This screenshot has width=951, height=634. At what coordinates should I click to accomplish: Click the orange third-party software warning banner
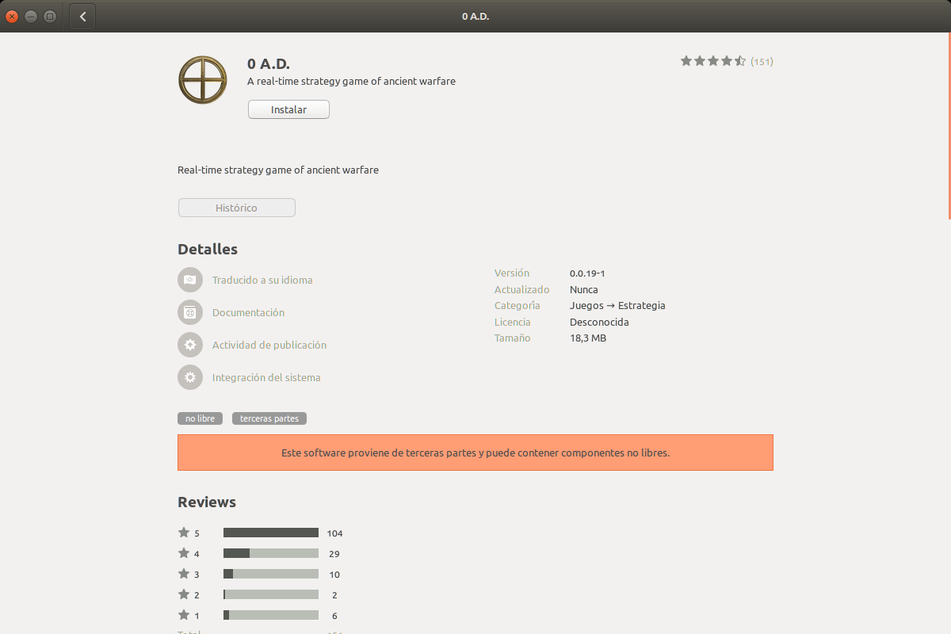point(475,453)
